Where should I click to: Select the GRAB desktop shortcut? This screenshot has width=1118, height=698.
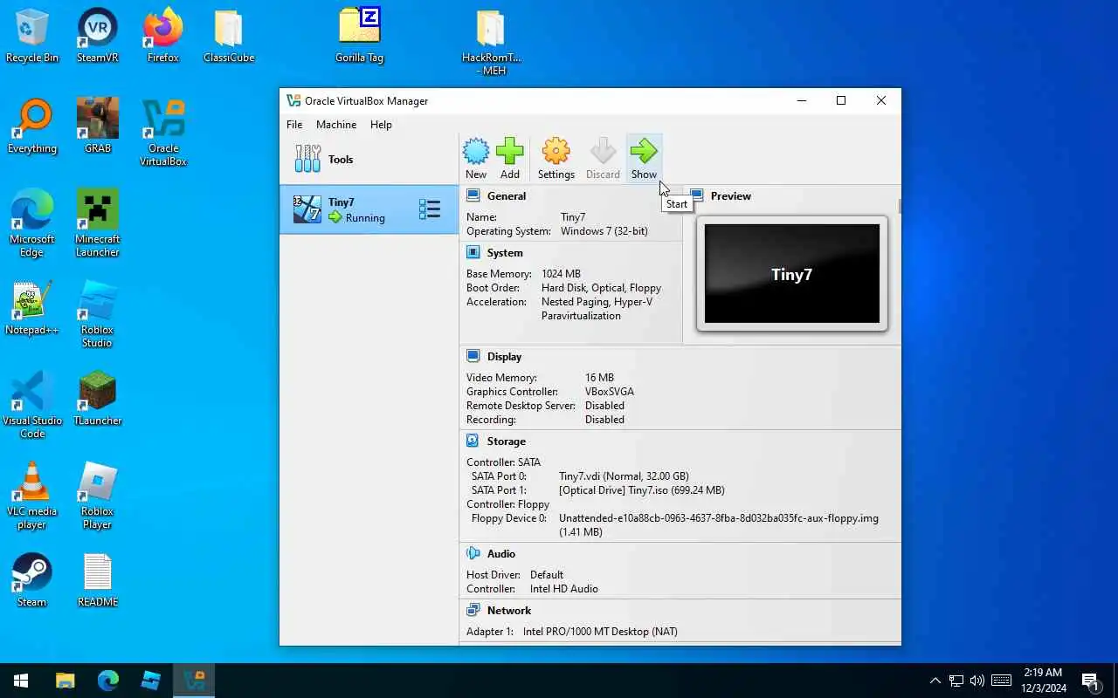coord(98,127)
